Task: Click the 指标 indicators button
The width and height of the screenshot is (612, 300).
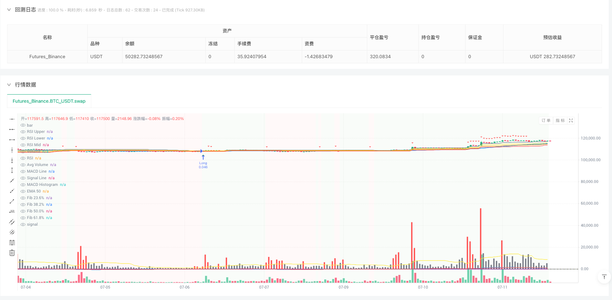Action: [560, 121]
